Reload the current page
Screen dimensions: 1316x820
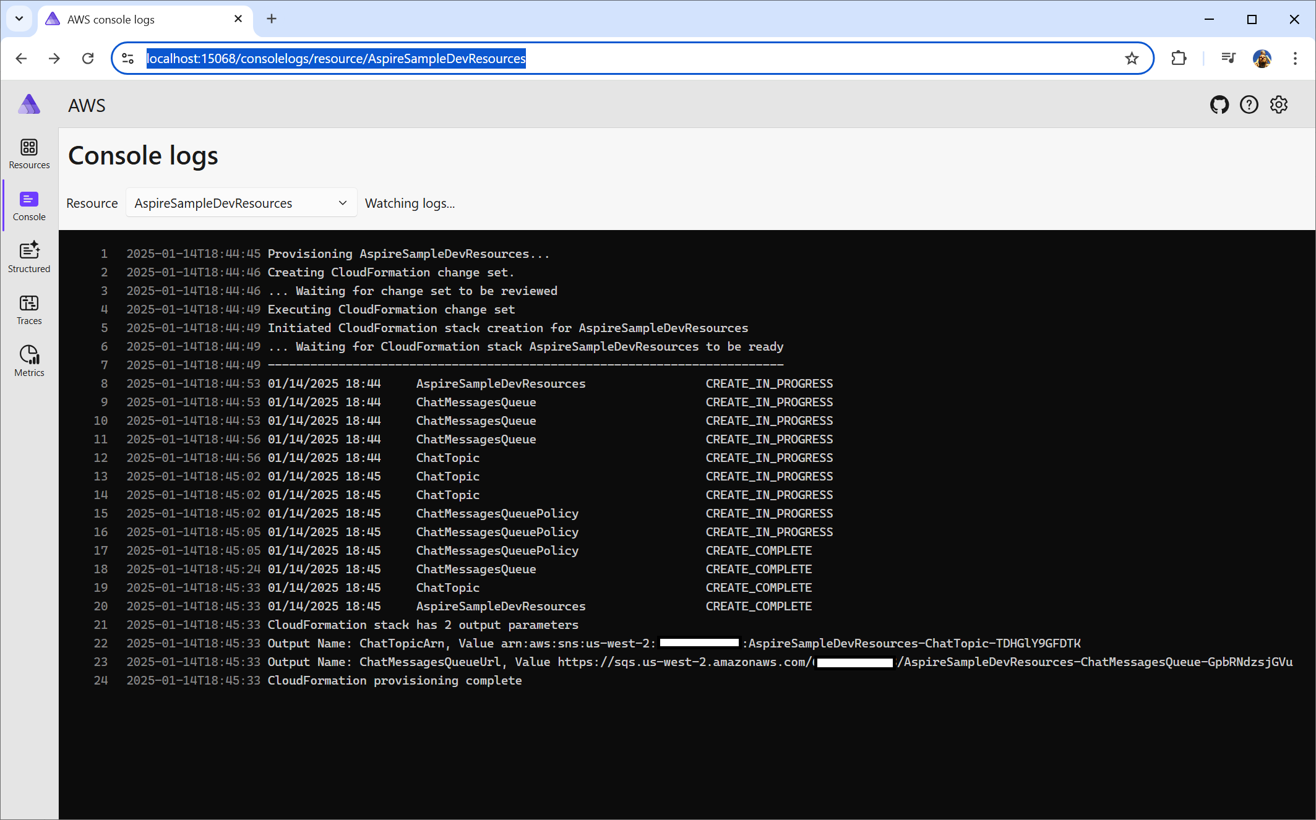click(x=88, y=58)
